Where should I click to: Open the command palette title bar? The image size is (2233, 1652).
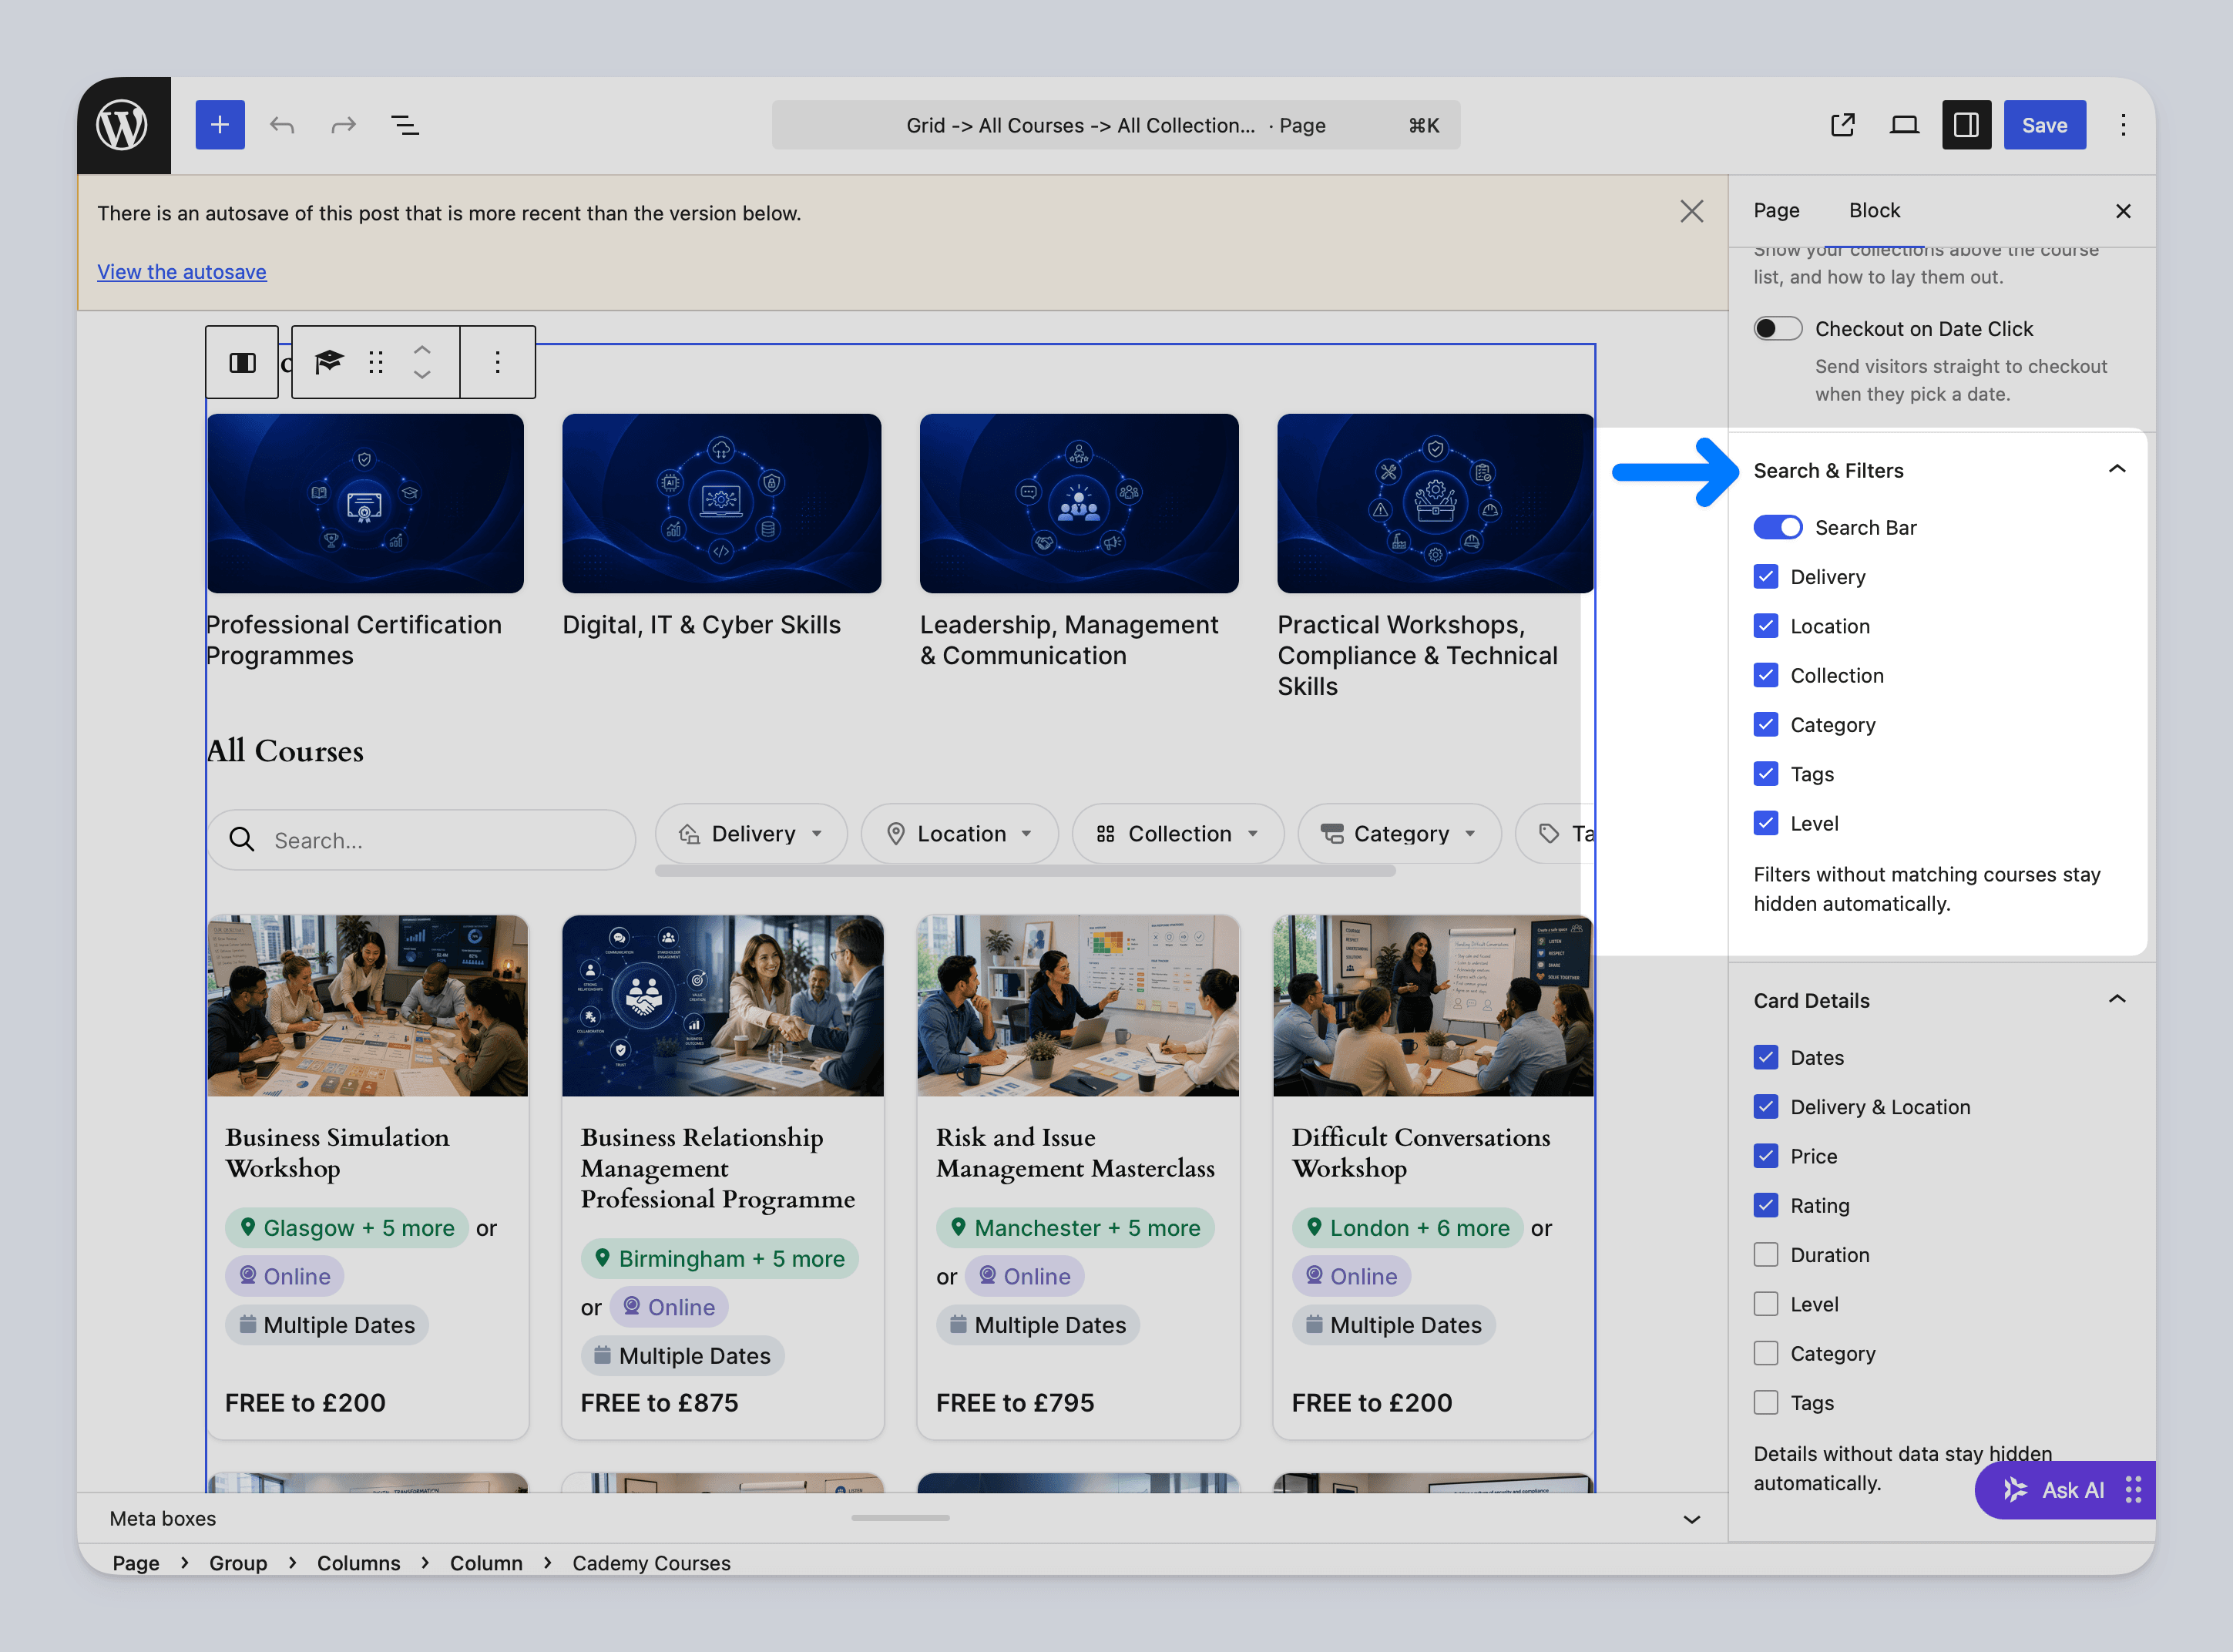pos(1115,125)
